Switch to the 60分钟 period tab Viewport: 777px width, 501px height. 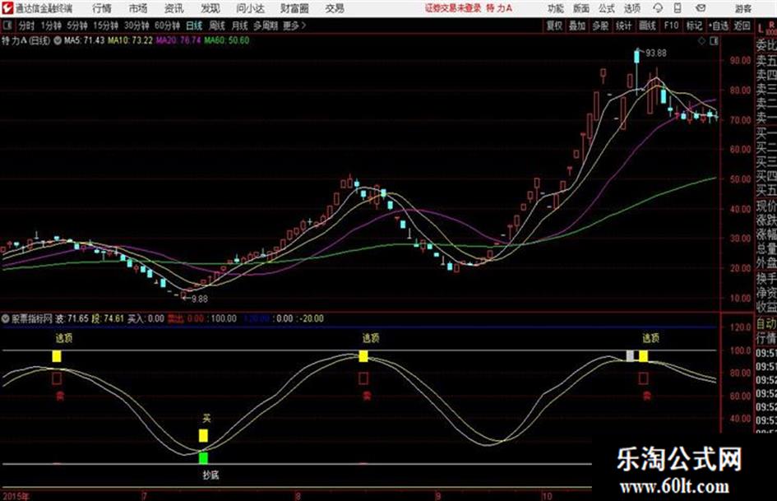point(168,26)
